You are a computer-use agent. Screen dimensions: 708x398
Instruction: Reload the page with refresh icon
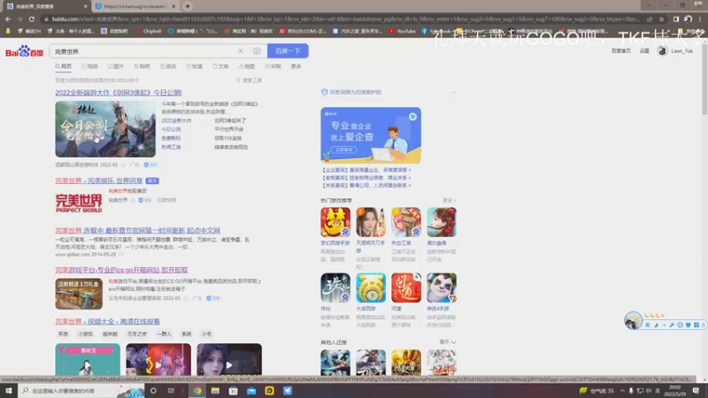(32, 19)
